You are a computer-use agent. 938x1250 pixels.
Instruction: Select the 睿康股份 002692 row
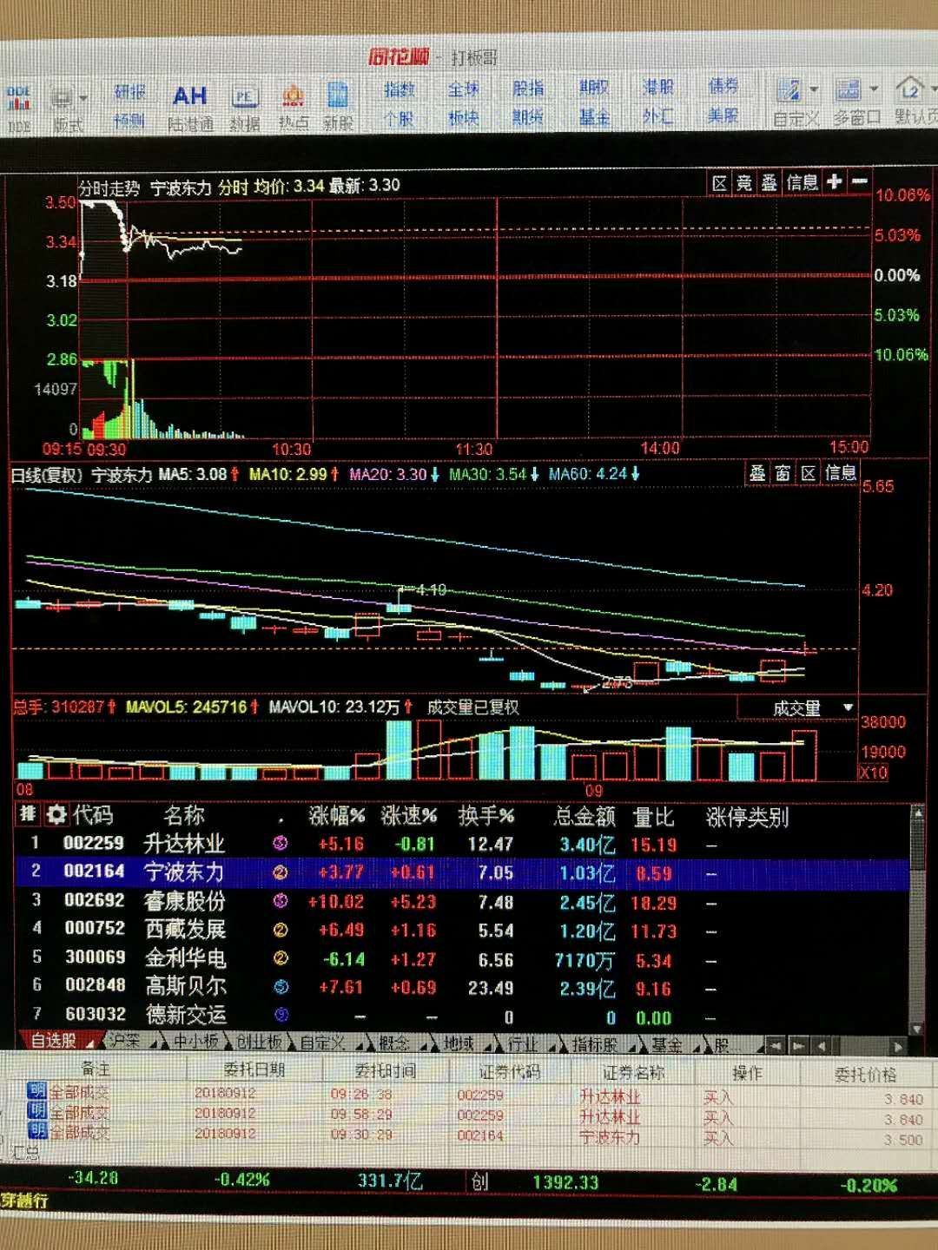[462, 902]
